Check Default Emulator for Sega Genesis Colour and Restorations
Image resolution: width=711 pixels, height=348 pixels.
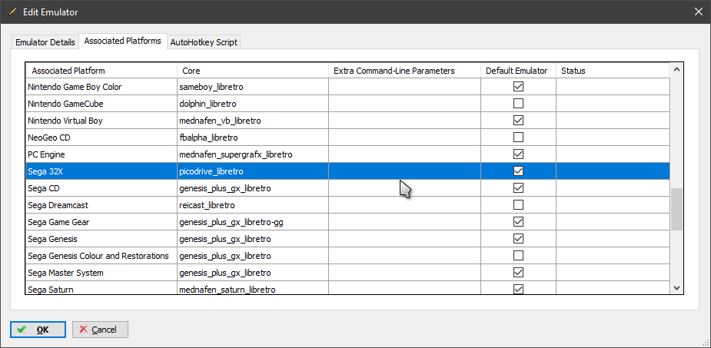click(x=518, y=256)
